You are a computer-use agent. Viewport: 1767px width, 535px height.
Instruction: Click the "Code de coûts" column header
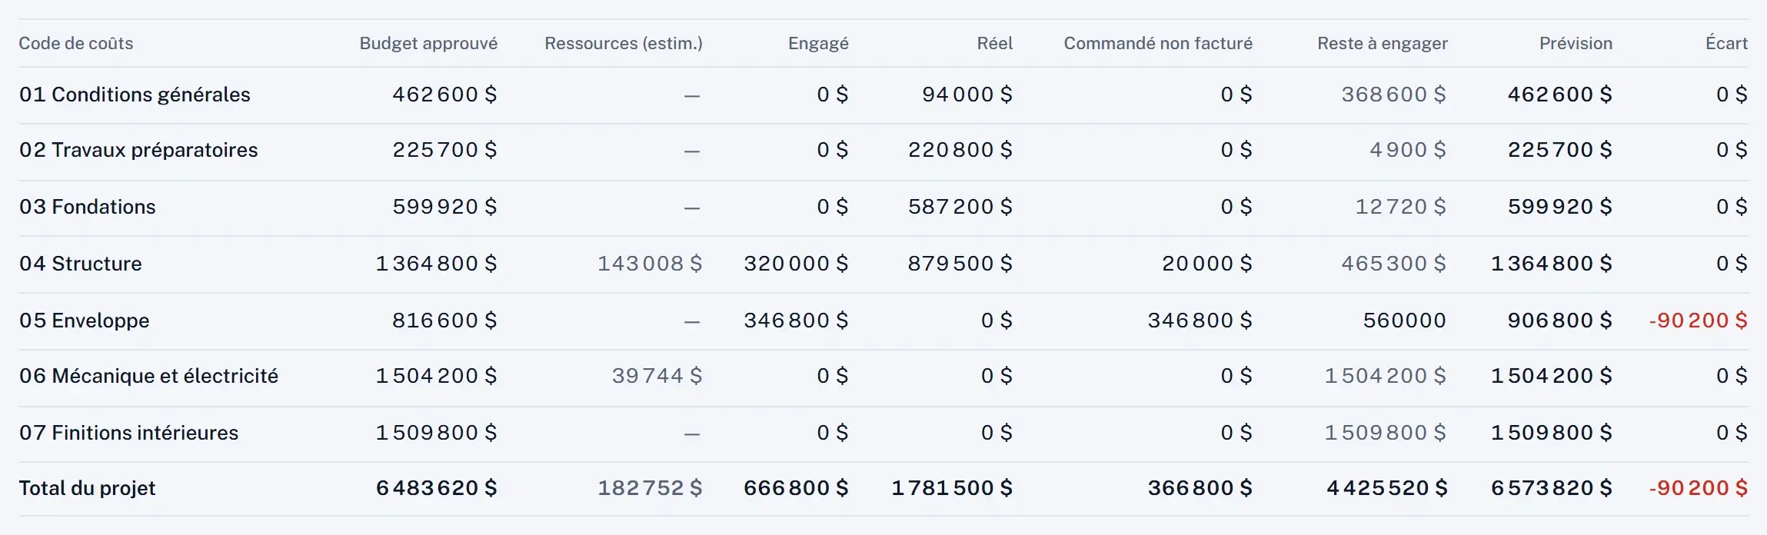tap(76, 43)
